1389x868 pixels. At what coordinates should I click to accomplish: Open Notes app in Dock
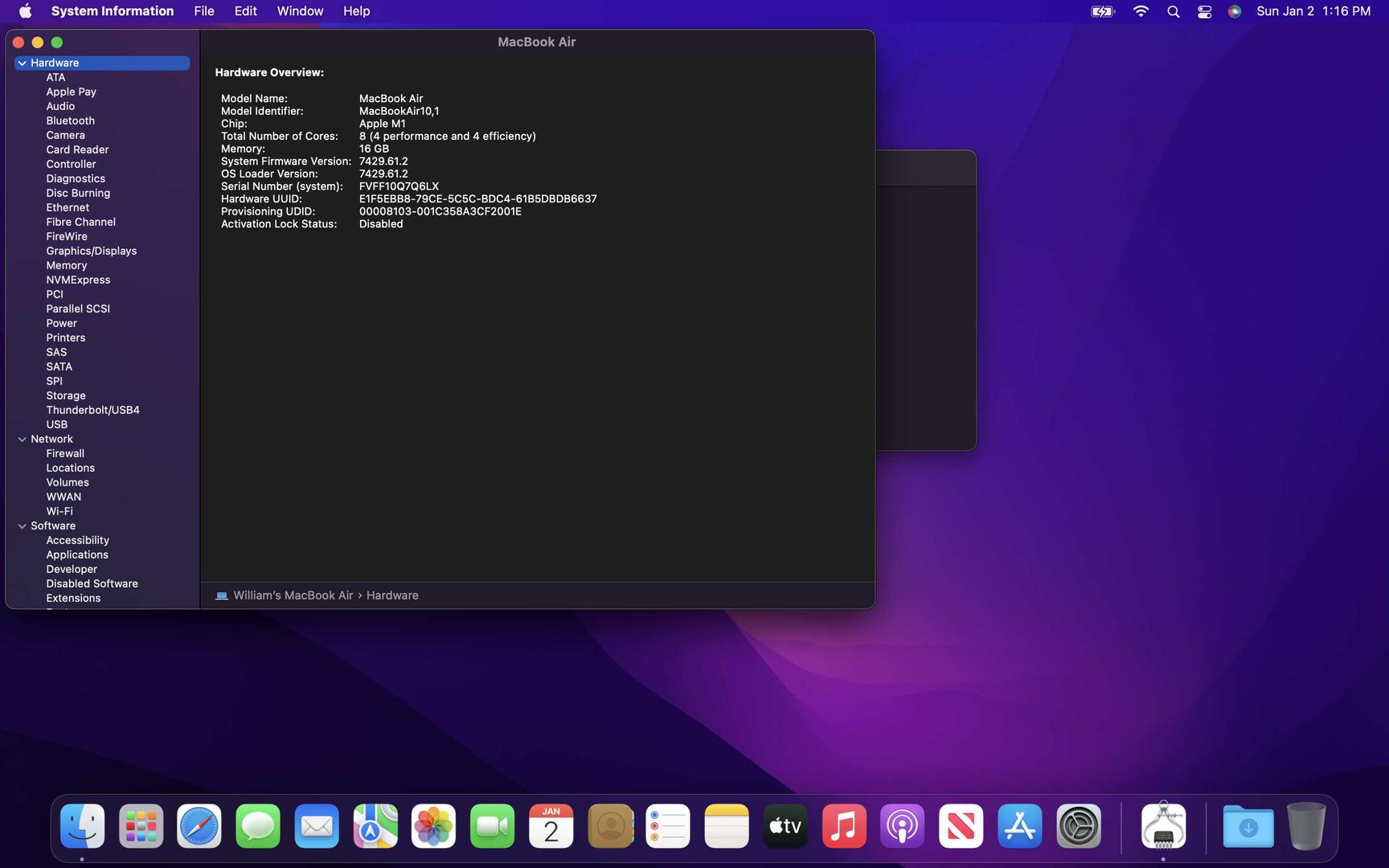click(727, 826)
